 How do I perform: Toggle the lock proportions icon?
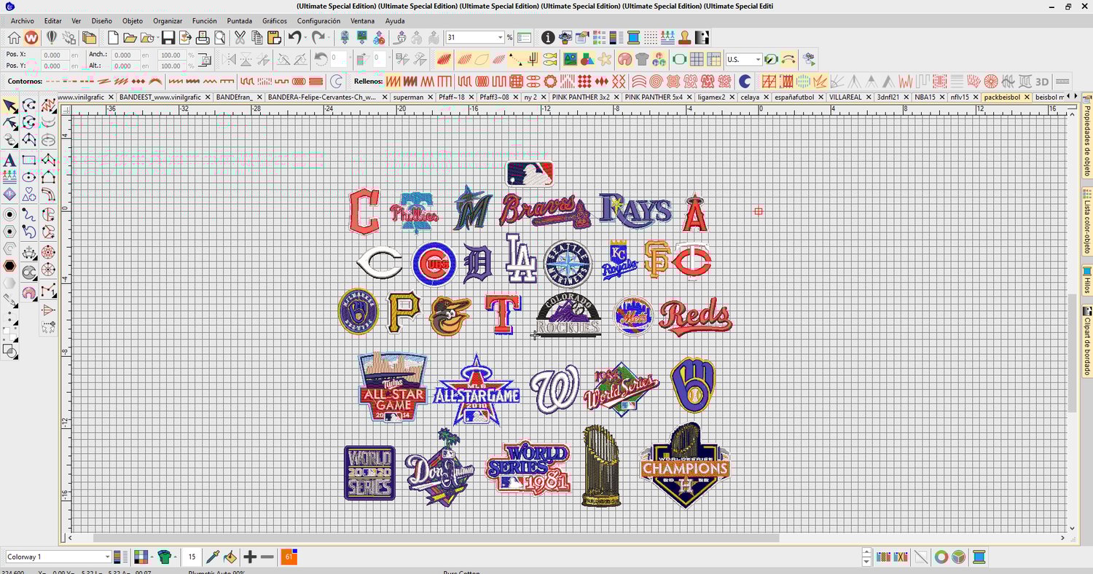[x=205, y=60]
